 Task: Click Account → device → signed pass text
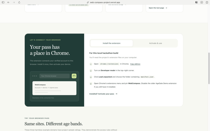pyautogui.click(x=46, y=88)
